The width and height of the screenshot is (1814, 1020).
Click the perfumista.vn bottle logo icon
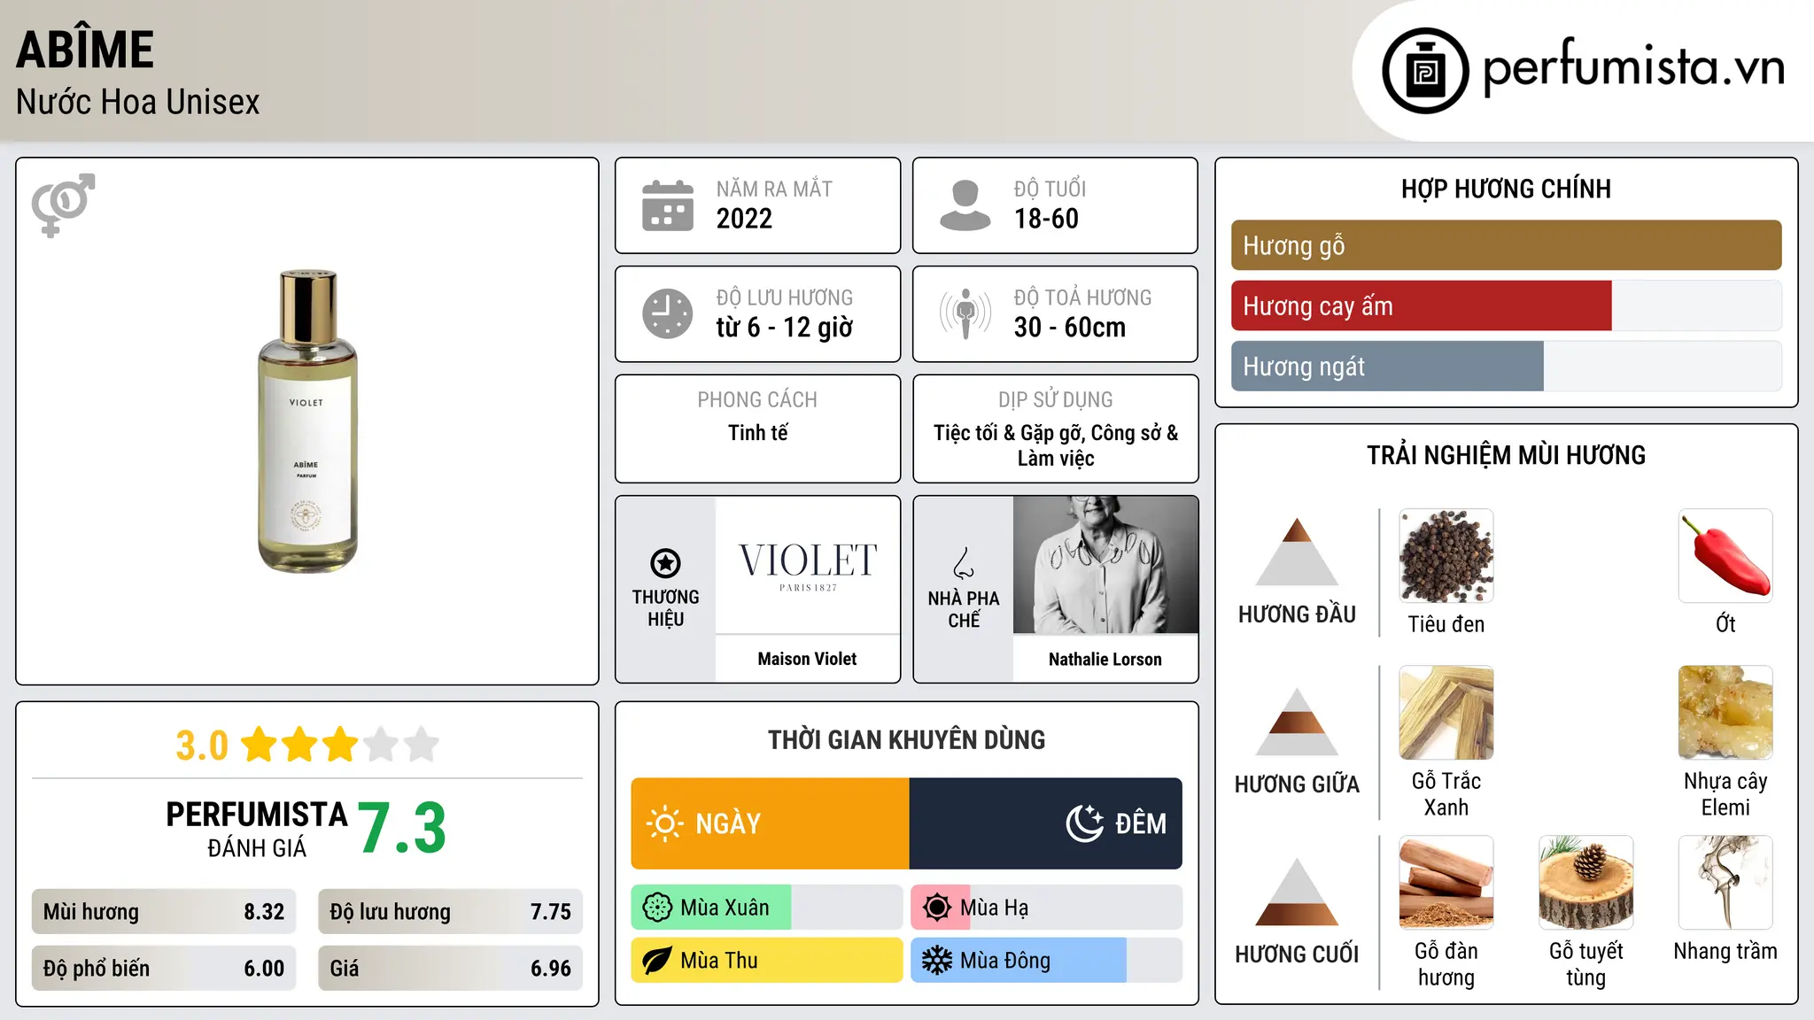tap(1425, 71)
